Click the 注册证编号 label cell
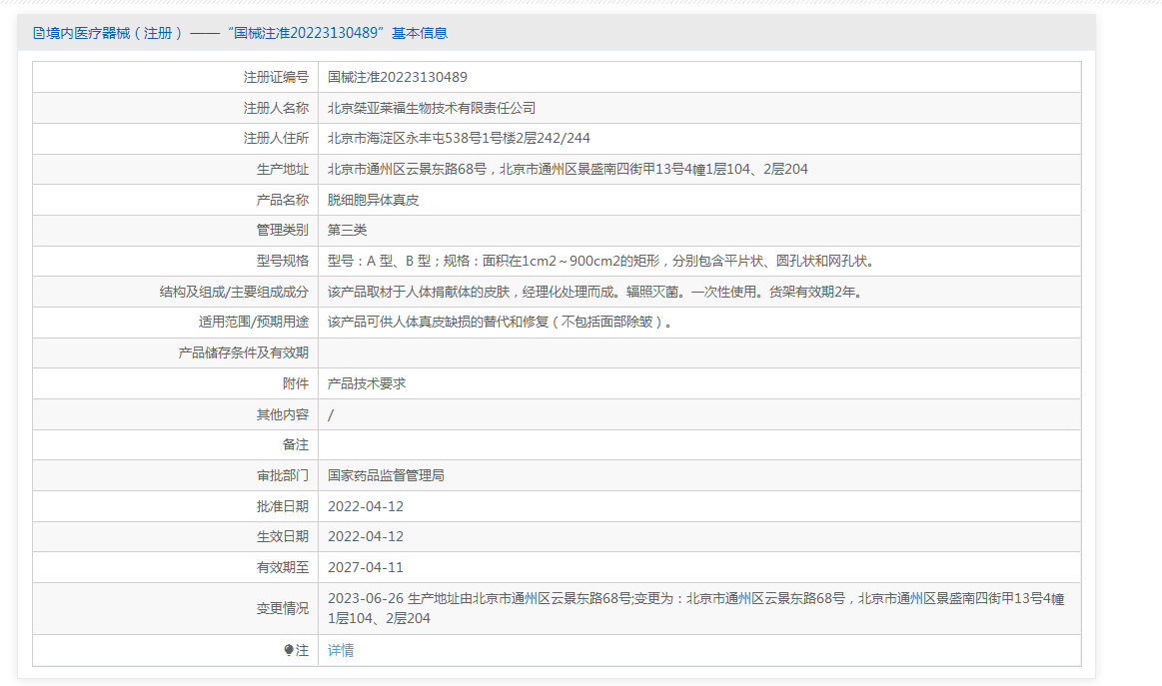This screenshot has width=1162, height=686. click(x=276, y=77)
